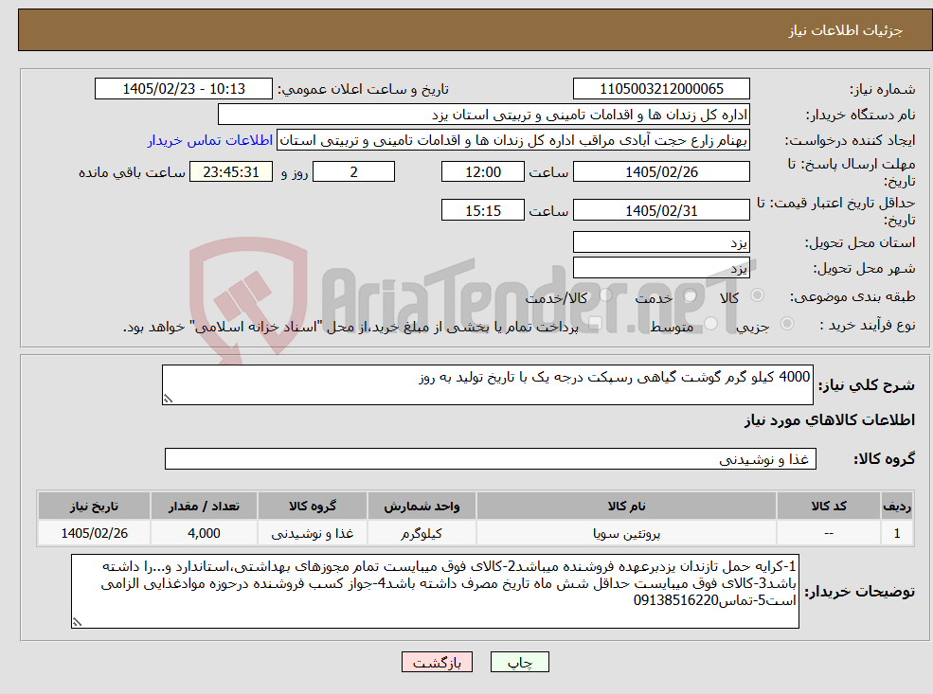The image size is (933, 694).
Task: Click the row number 1 cell
Action: coord(897,533)
